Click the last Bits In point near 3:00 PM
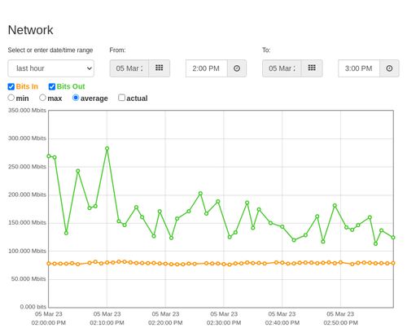 point(393,263)
